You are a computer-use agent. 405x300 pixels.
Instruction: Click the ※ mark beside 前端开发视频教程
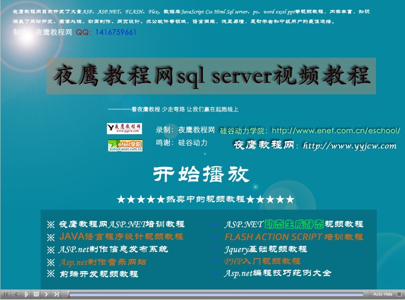51,273
